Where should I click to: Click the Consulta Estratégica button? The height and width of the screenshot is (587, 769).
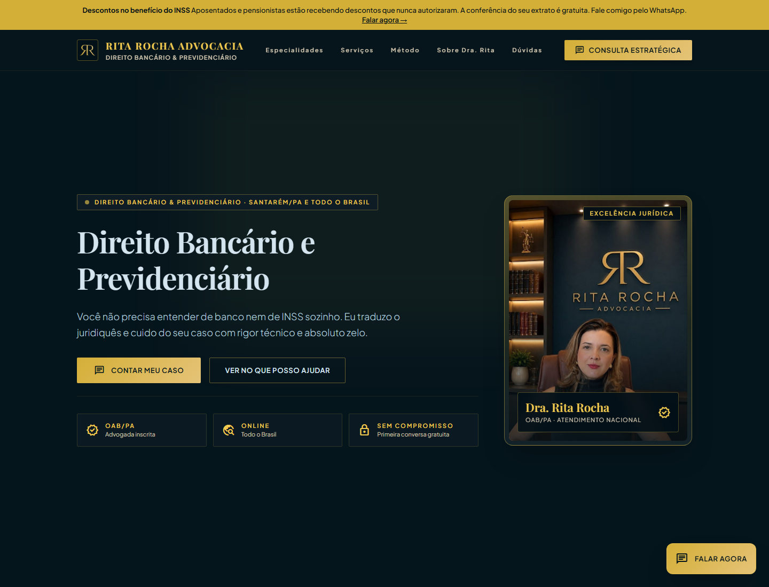628,50
